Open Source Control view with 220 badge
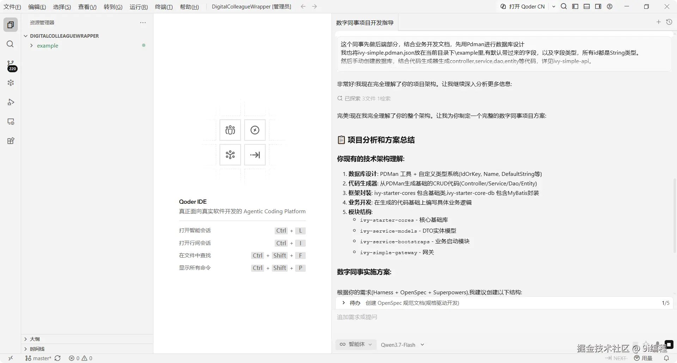This screenshot has width=677, height=363. [x=11, y=65]
